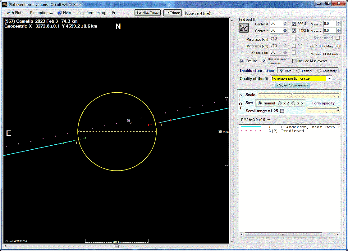The image size is (348, 251).
Task: Click the 'Motion: 11.83 km/s' label
Action: pyautogui.click(x=324, y=54)
